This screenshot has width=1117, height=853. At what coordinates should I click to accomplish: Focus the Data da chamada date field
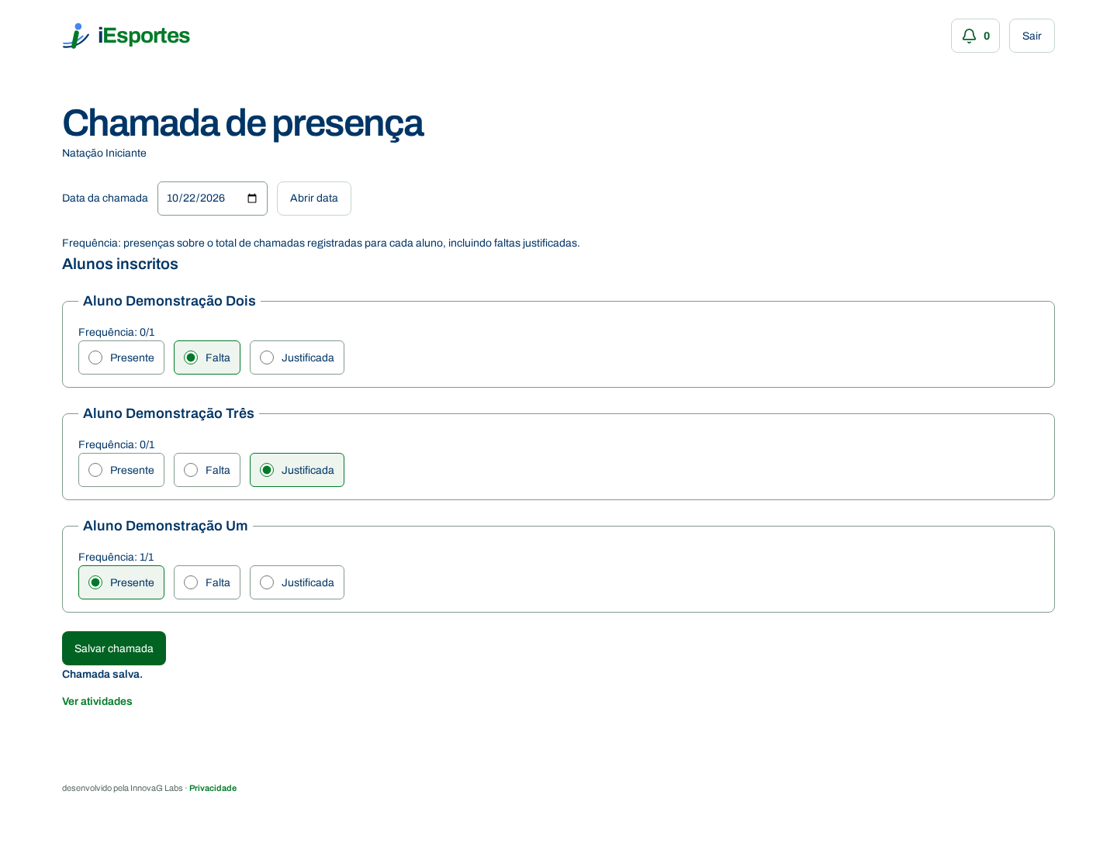213,199
